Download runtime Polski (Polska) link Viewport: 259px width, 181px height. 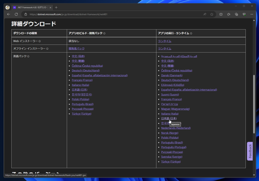pyautogui.click(x=170, y=138)
